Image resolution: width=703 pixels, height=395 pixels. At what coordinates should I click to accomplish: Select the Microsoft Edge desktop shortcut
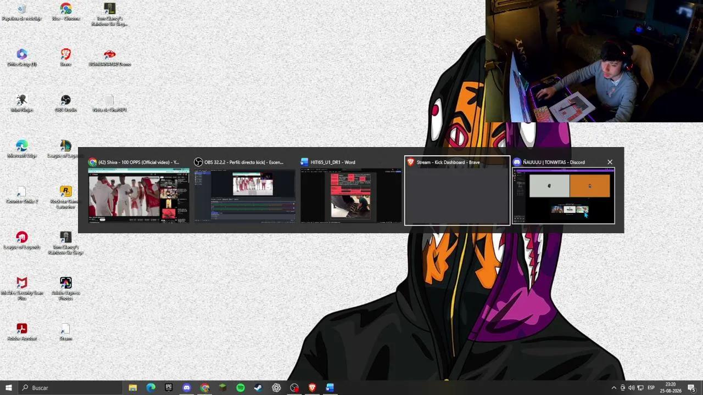click(x=22, y=149)
